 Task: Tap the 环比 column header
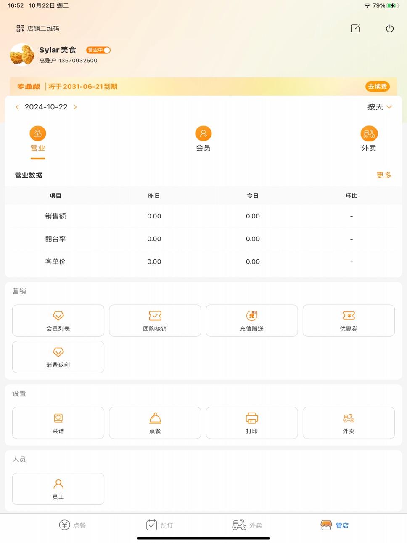(351, 196)
